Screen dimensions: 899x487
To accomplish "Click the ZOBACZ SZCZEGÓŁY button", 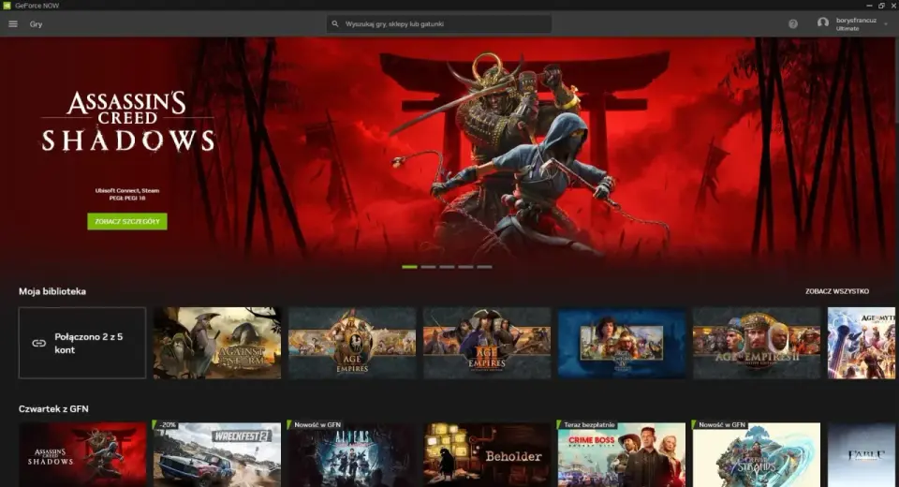I will click(127, 221).
